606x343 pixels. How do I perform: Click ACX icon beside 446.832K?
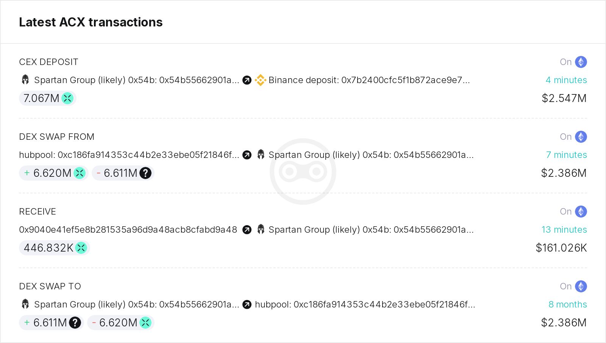click(x=81, y=248)
